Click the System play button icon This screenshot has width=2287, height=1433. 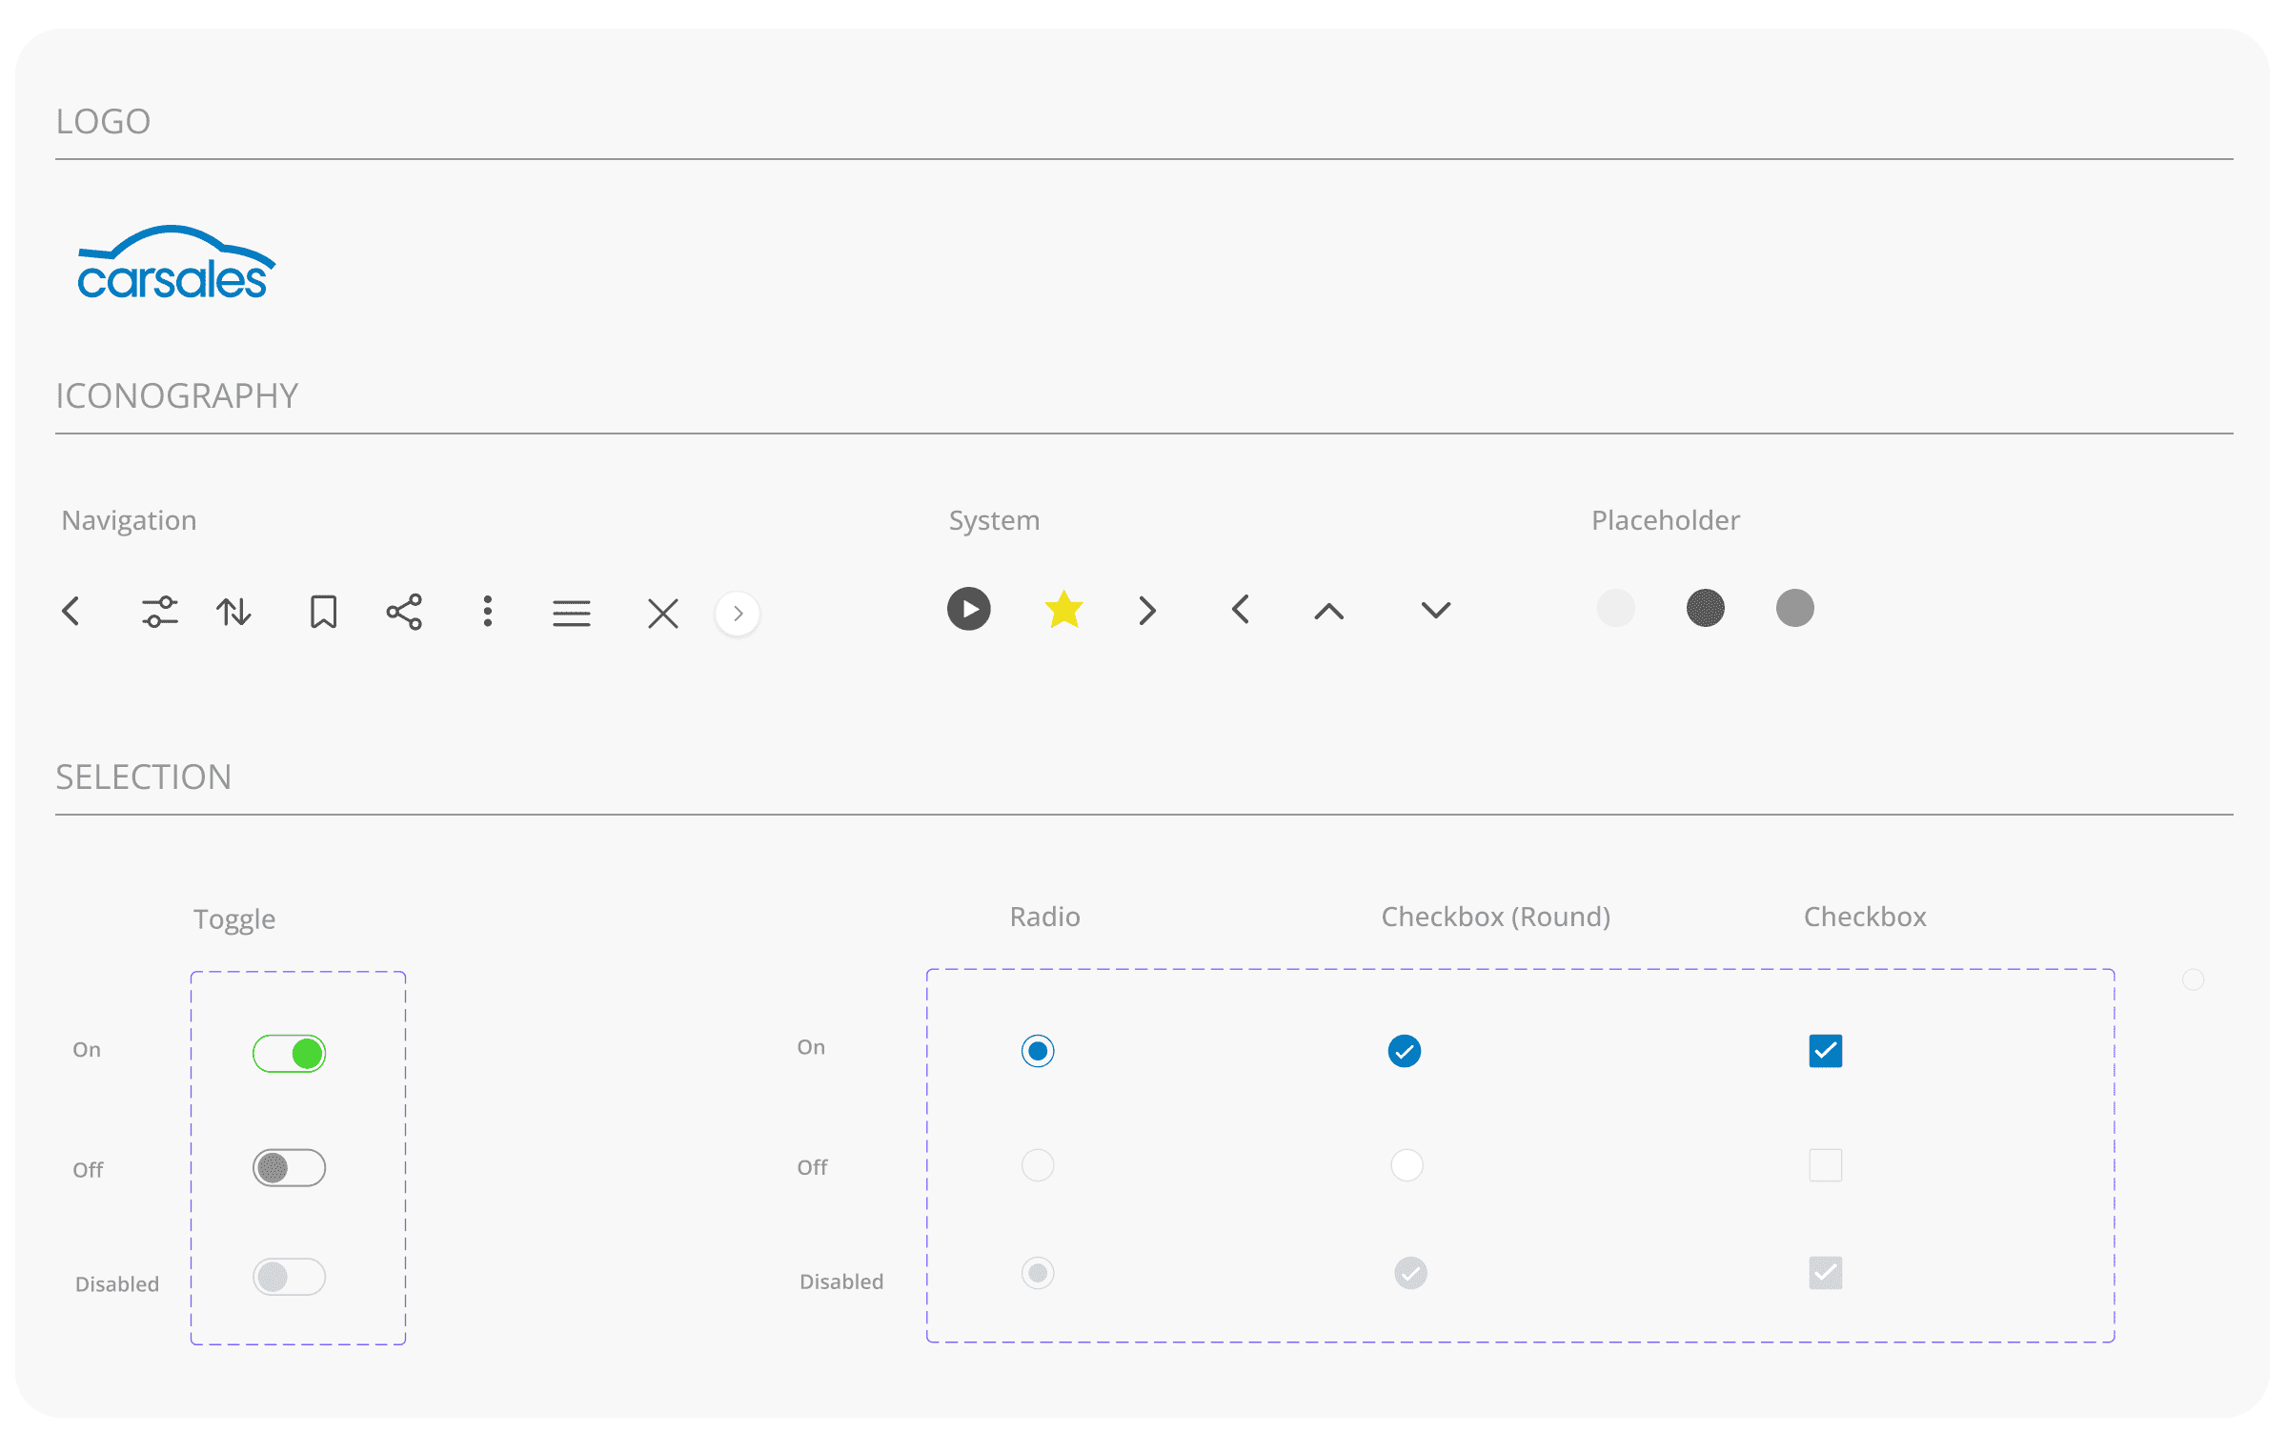coord(969,609)
